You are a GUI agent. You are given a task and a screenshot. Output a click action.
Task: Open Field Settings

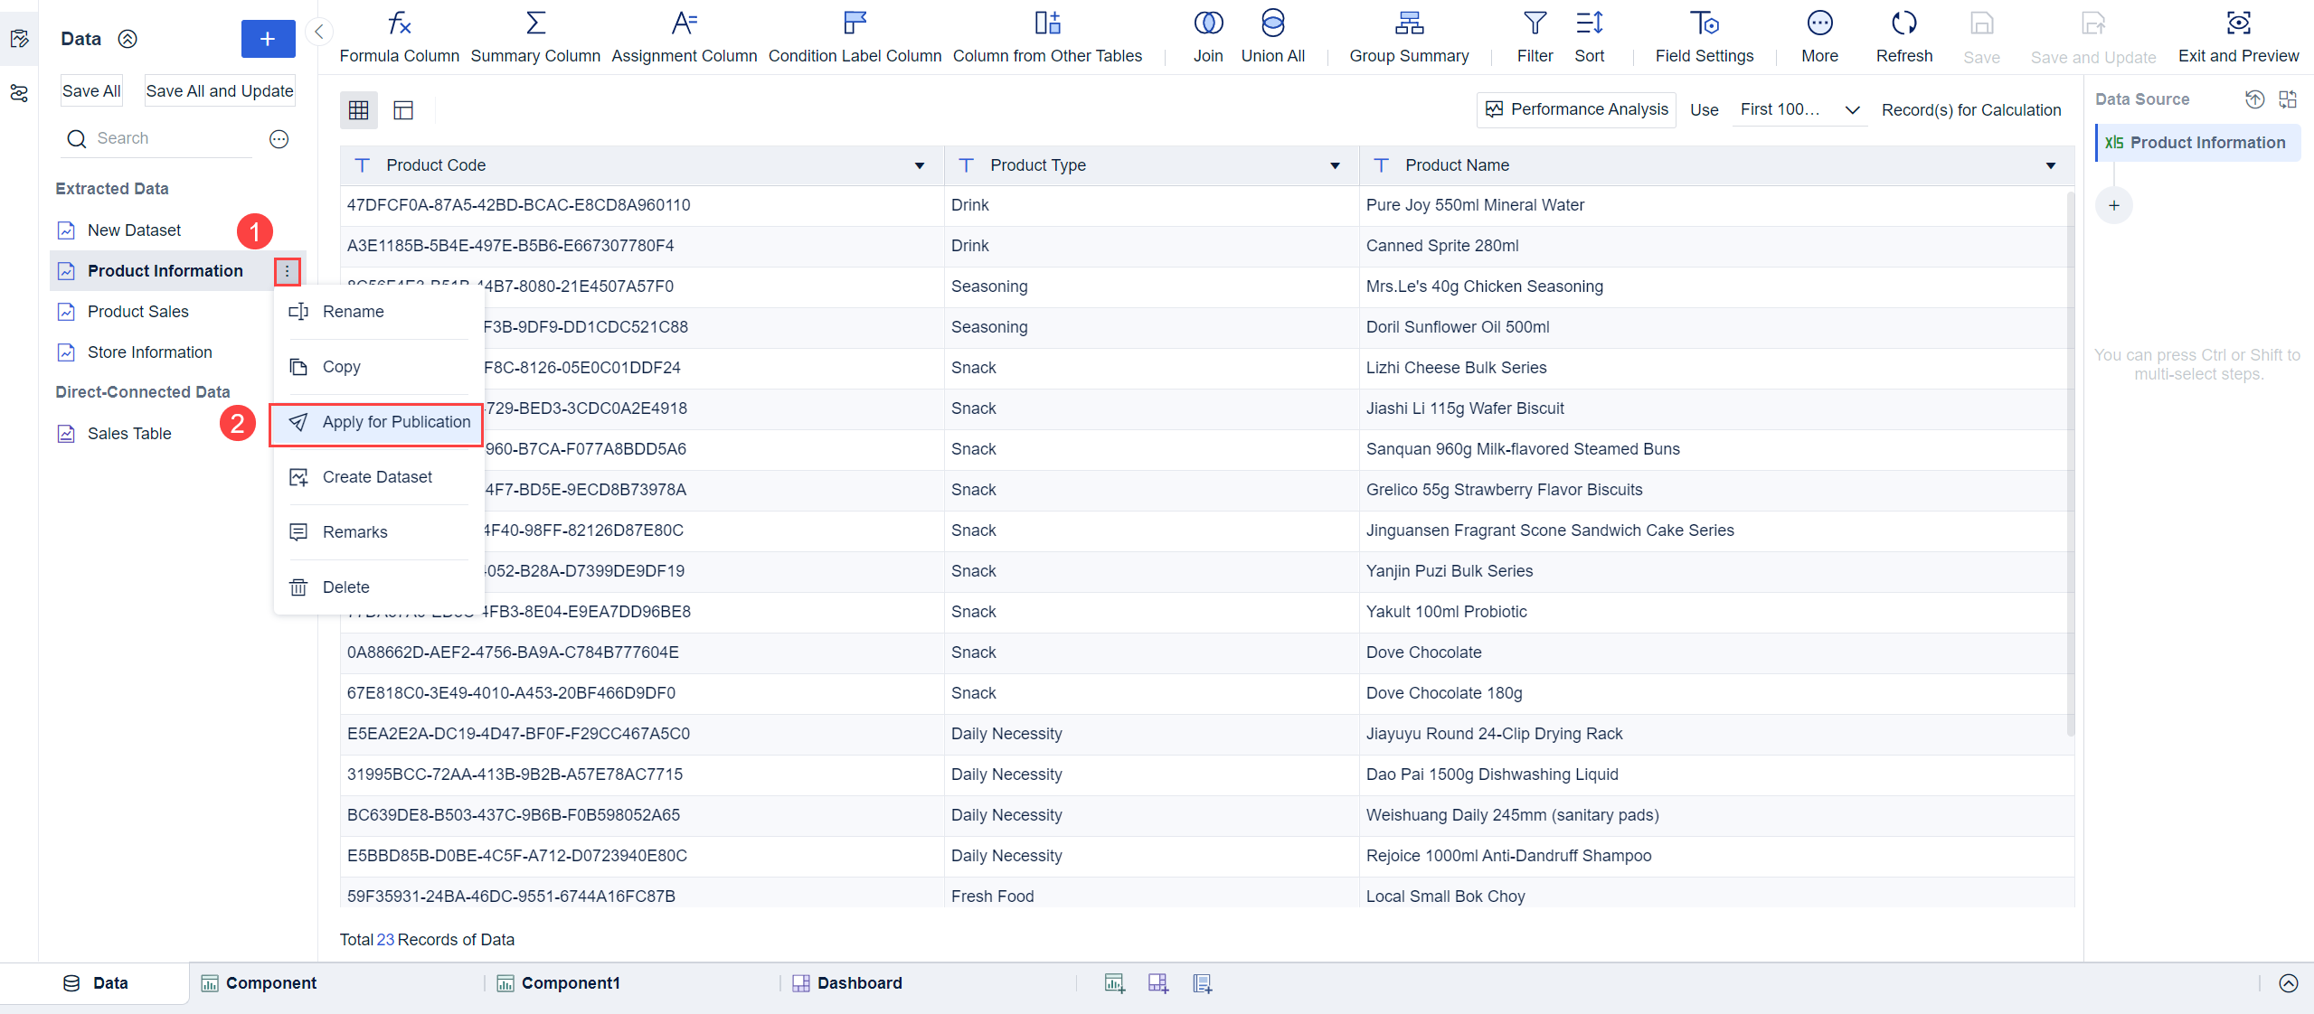[x=1704, y=36]
